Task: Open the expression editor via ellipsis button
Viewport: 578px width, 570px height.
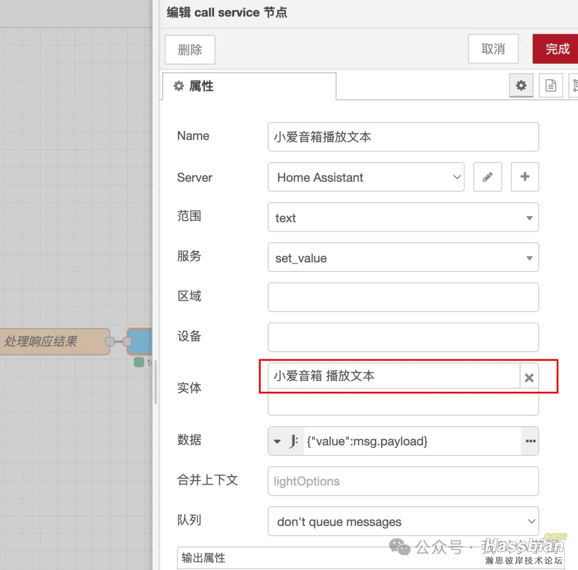Action: [530, 441]
